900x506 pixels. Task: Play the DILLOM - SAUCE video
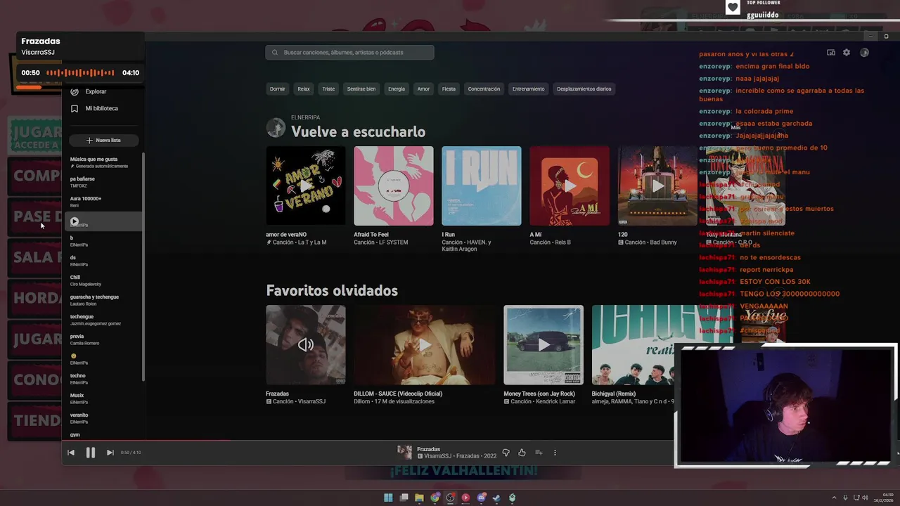425,344
